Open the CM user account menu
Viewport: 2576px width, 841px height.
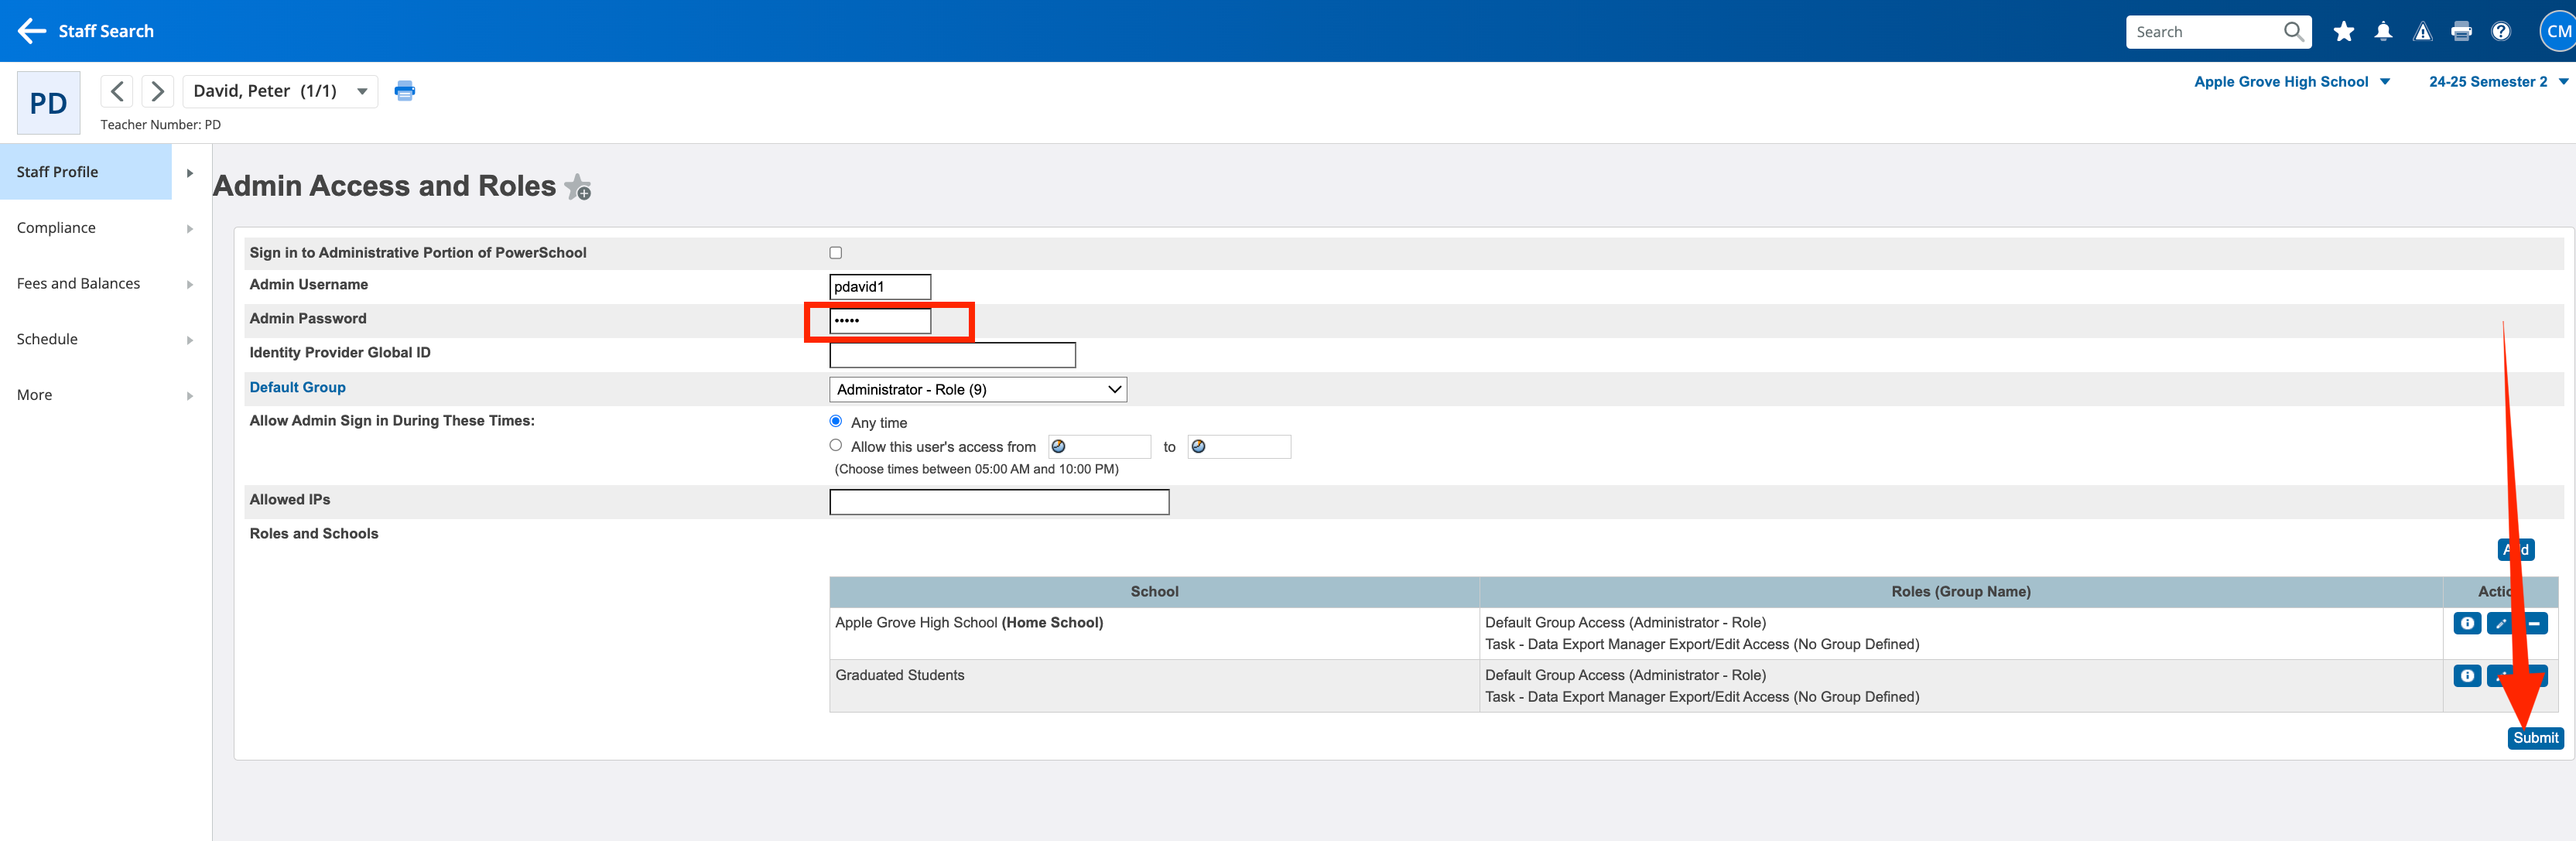(2558, 31)
